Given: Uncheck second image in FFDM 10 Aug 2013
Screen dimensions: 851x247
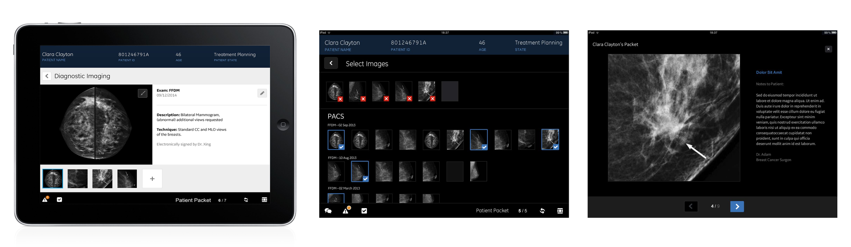Looking at the screenshot, I should pyautogui.click(x=359, y=171).
